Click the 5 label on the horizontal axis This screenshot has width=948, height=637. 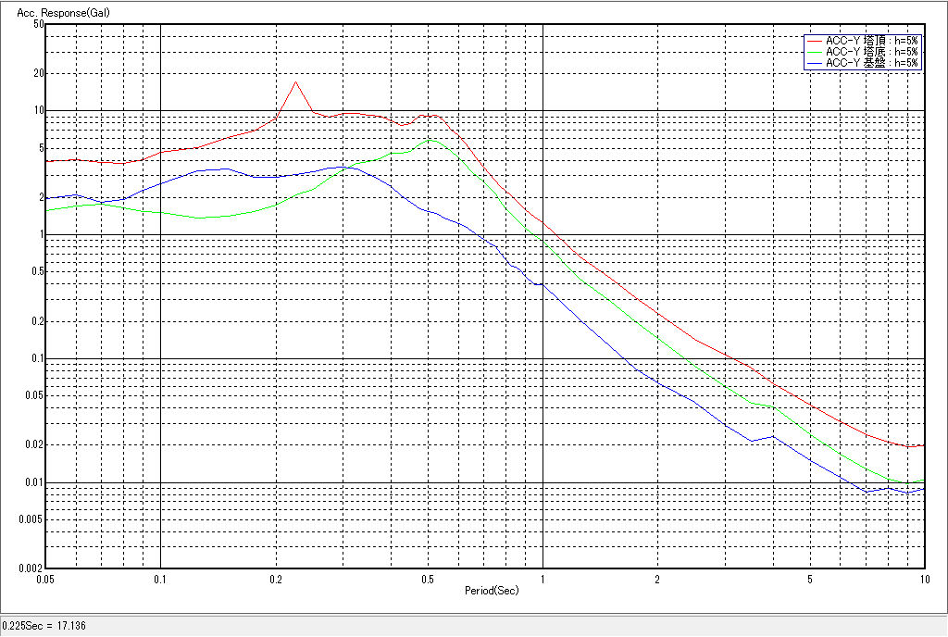809,579
